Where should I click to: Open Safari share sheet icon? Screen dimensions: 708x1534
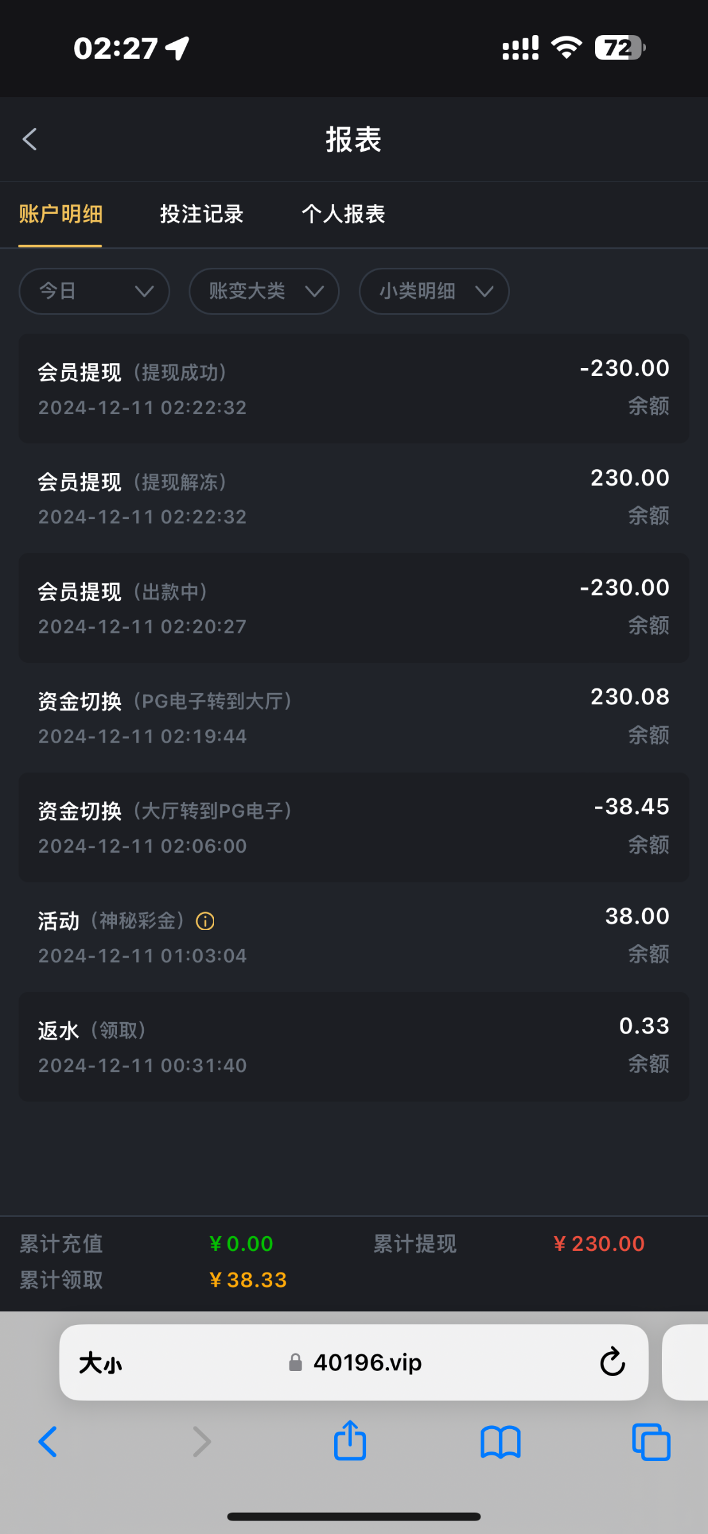click(350, 1441)
